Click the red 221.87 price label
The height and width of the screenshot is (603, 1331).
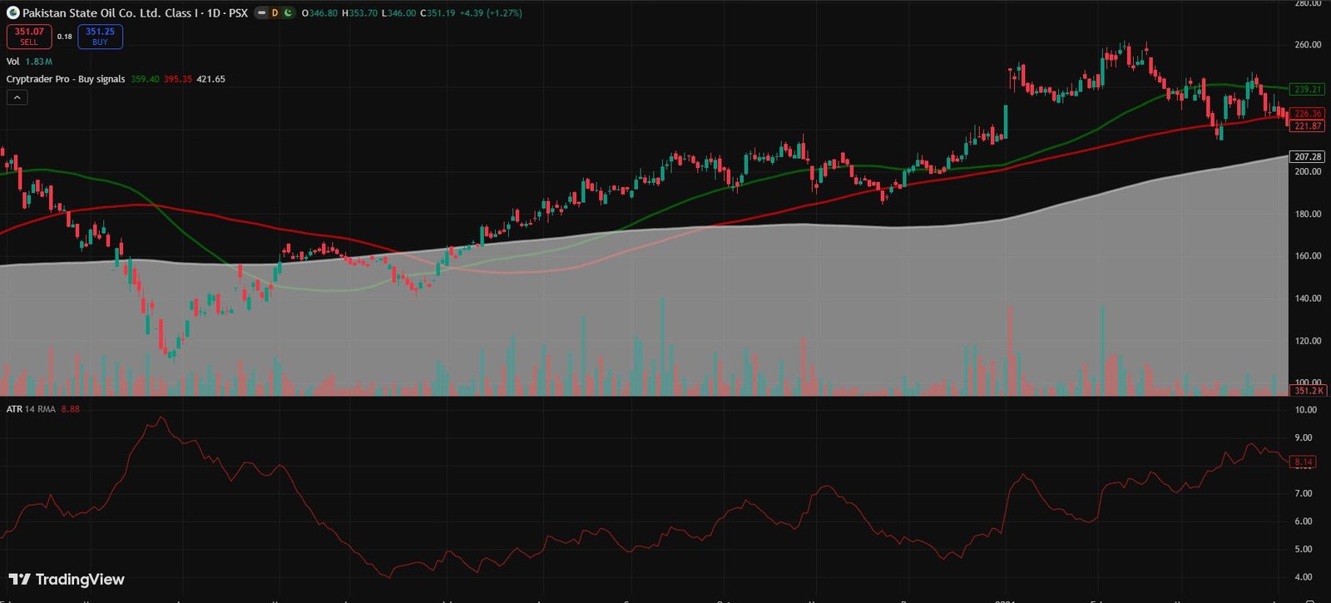[x=1309, y=126]
